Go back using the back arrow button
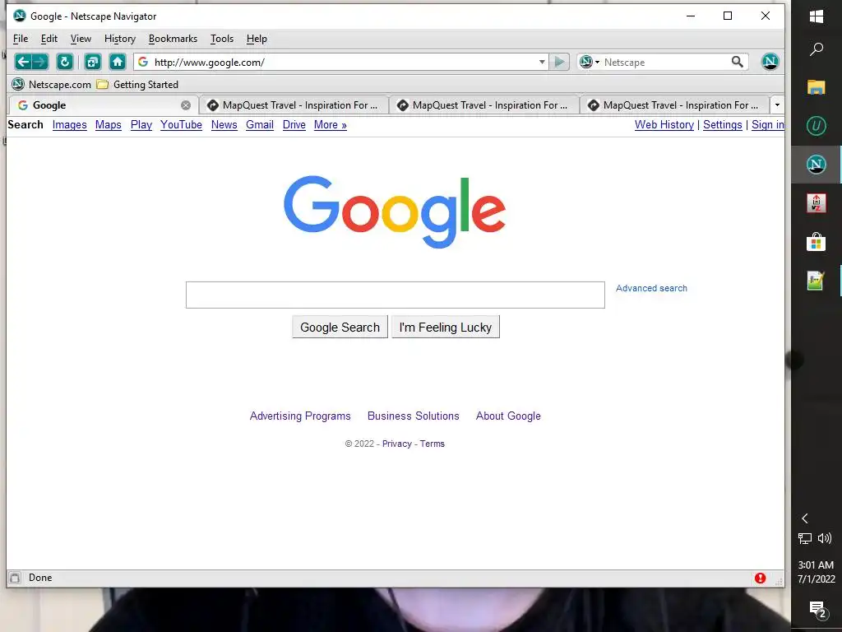 tap(23, 62)
